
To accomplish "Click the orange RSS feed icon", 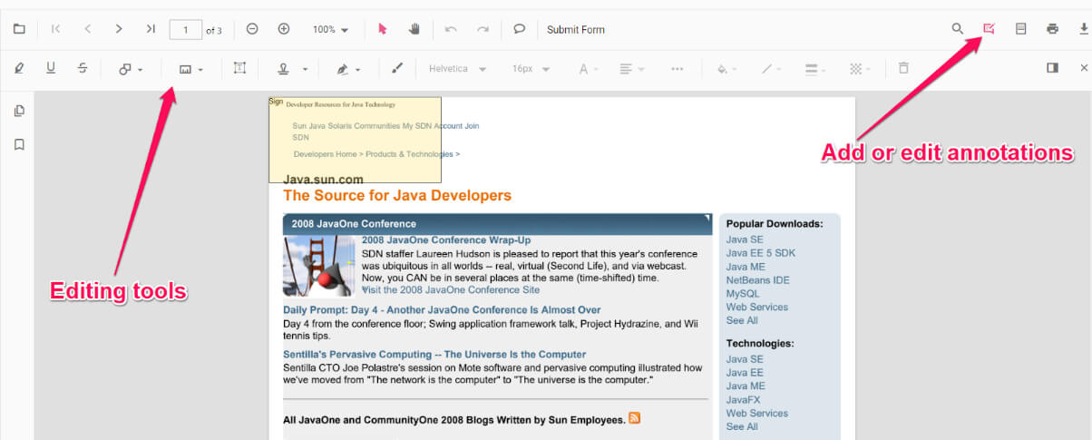I will tap(635, 418).
